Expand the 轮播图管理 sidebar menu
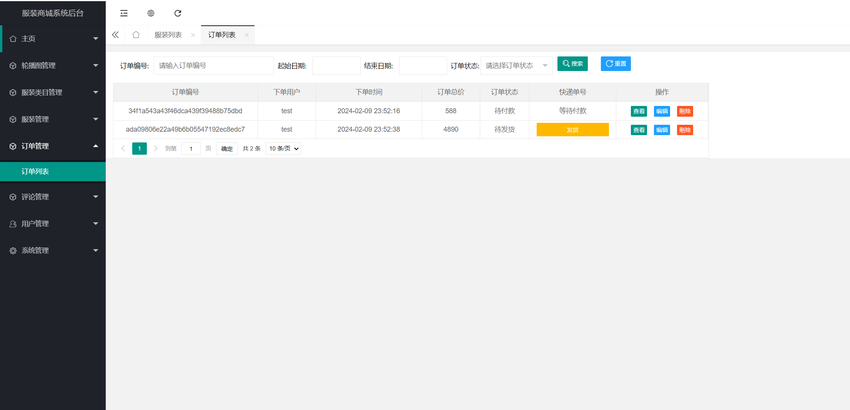 point(53,66)
